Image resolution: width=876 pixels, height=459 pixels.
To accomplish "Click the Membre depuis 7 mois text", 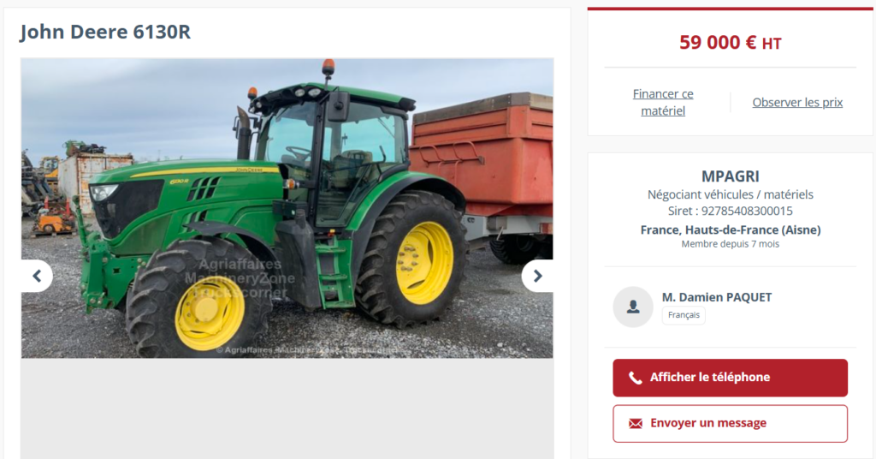I will 731,244.
